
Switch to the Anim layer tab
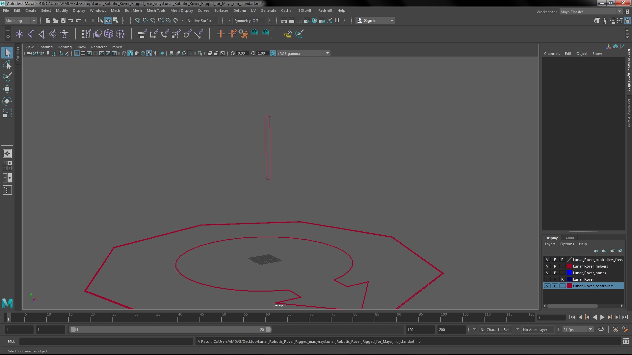(569, 238)
